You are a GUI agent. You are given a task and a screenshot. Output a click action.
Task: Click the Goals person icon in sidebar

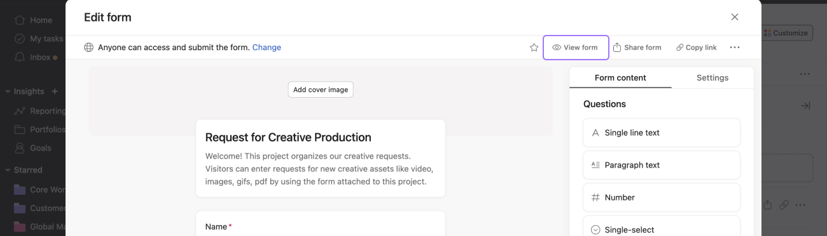(x=20, y=148)
